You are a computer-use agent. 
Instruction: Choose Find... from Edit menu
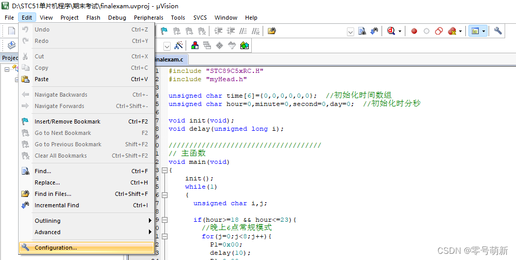[x=86, y=171]
